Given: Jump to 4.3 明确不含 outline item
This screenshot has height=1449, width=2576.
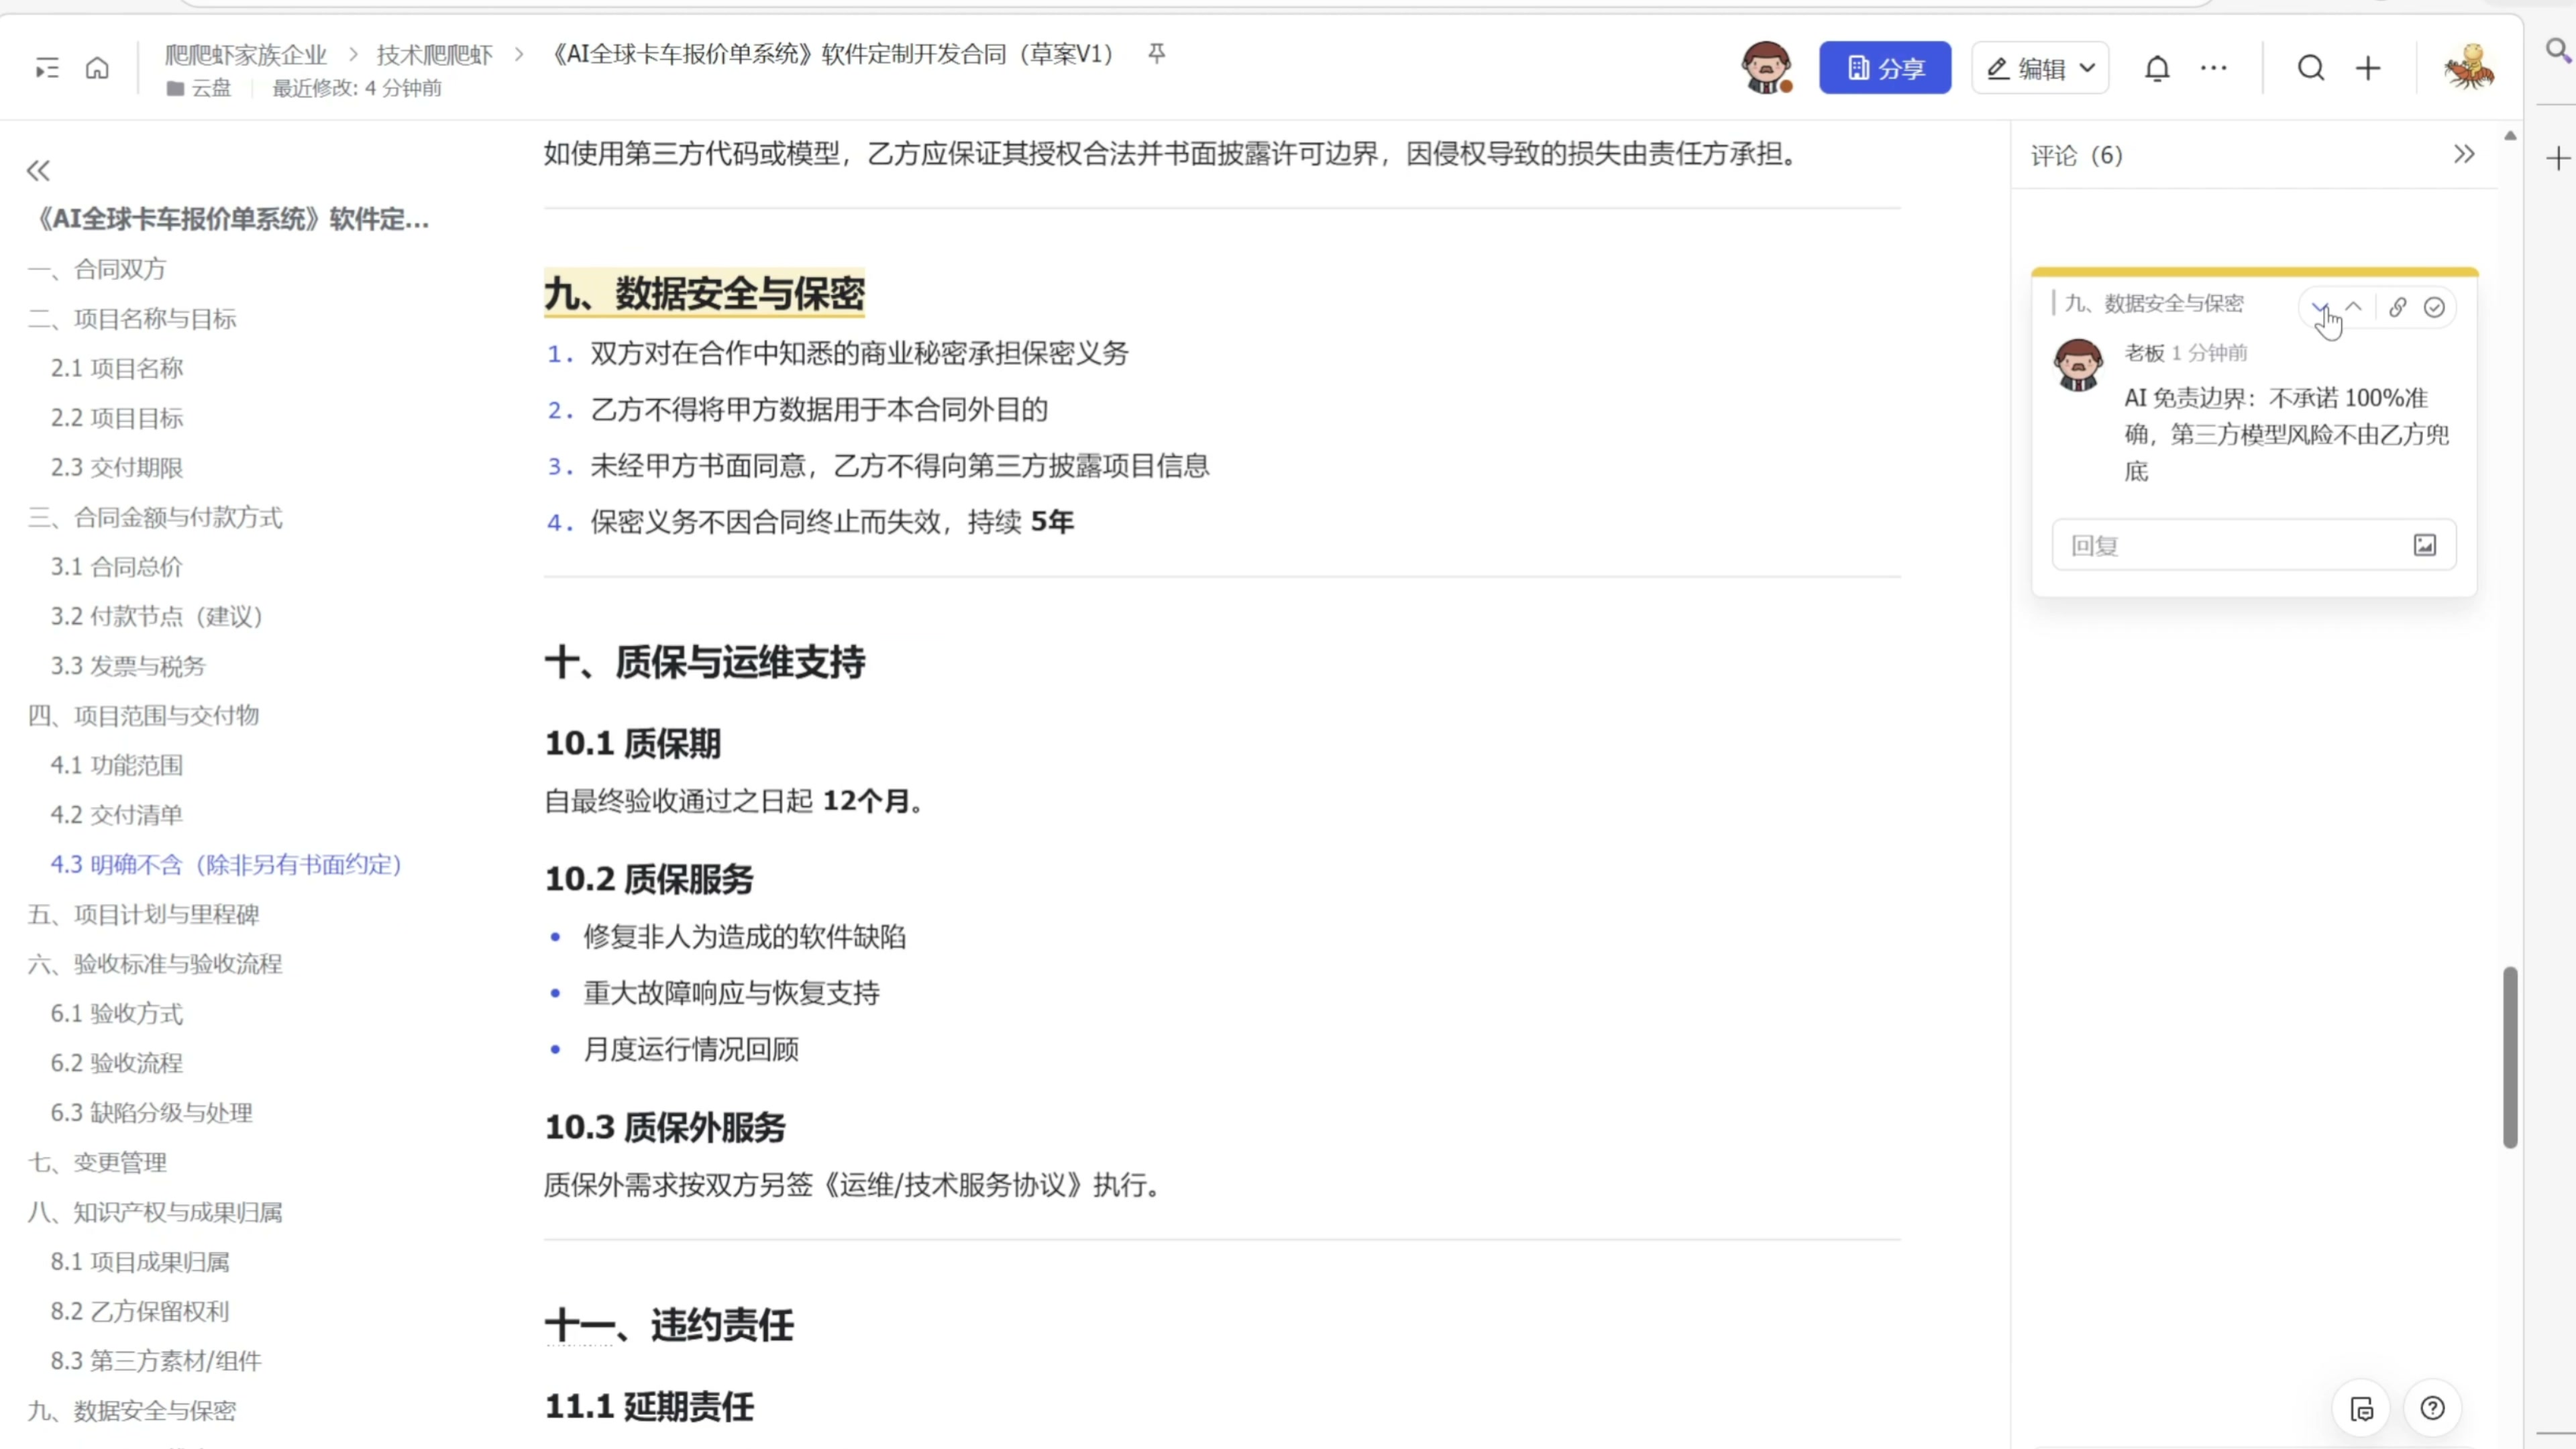Looking at the screenshot, I should [x=226, y=864].
